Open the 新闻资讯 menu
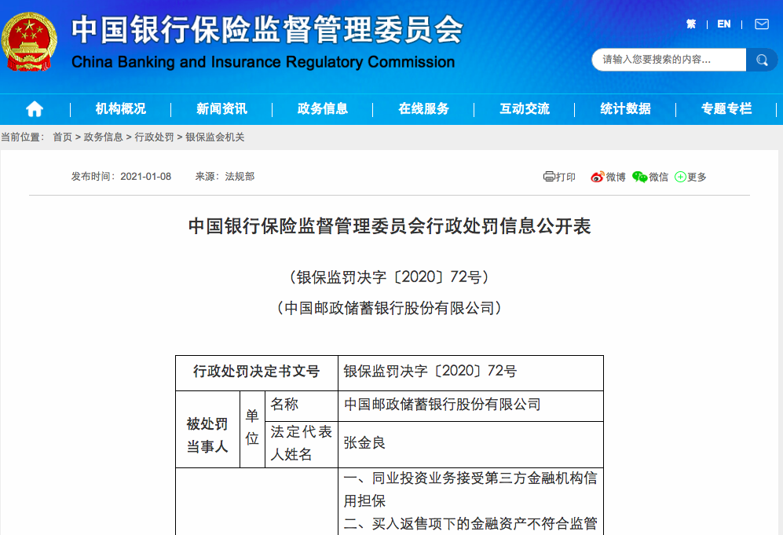This screenshot has width=783, height=535. [221, 108]
